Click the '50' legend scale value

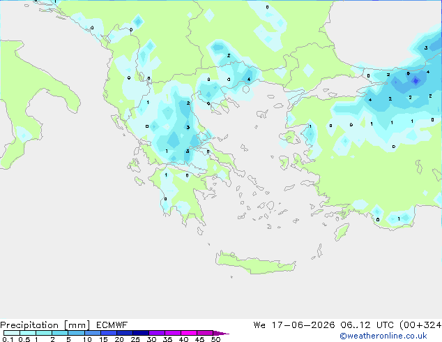click(215, 339)
